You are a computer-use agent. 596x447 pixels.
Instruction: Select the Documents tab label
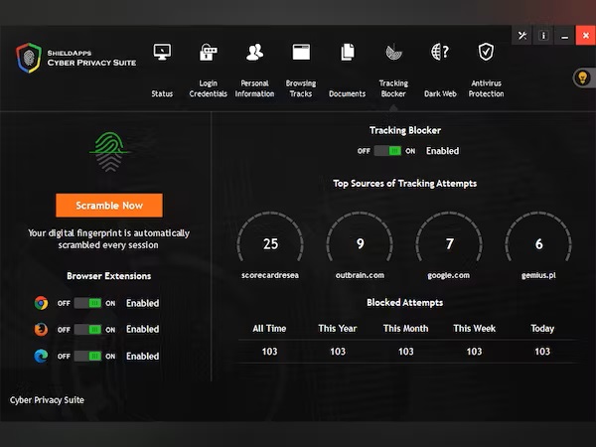tap(348, 94)
